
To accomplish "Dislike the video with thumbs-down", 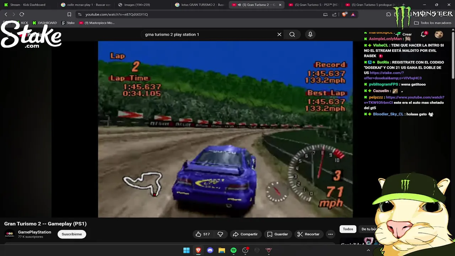I will (220, 234).
